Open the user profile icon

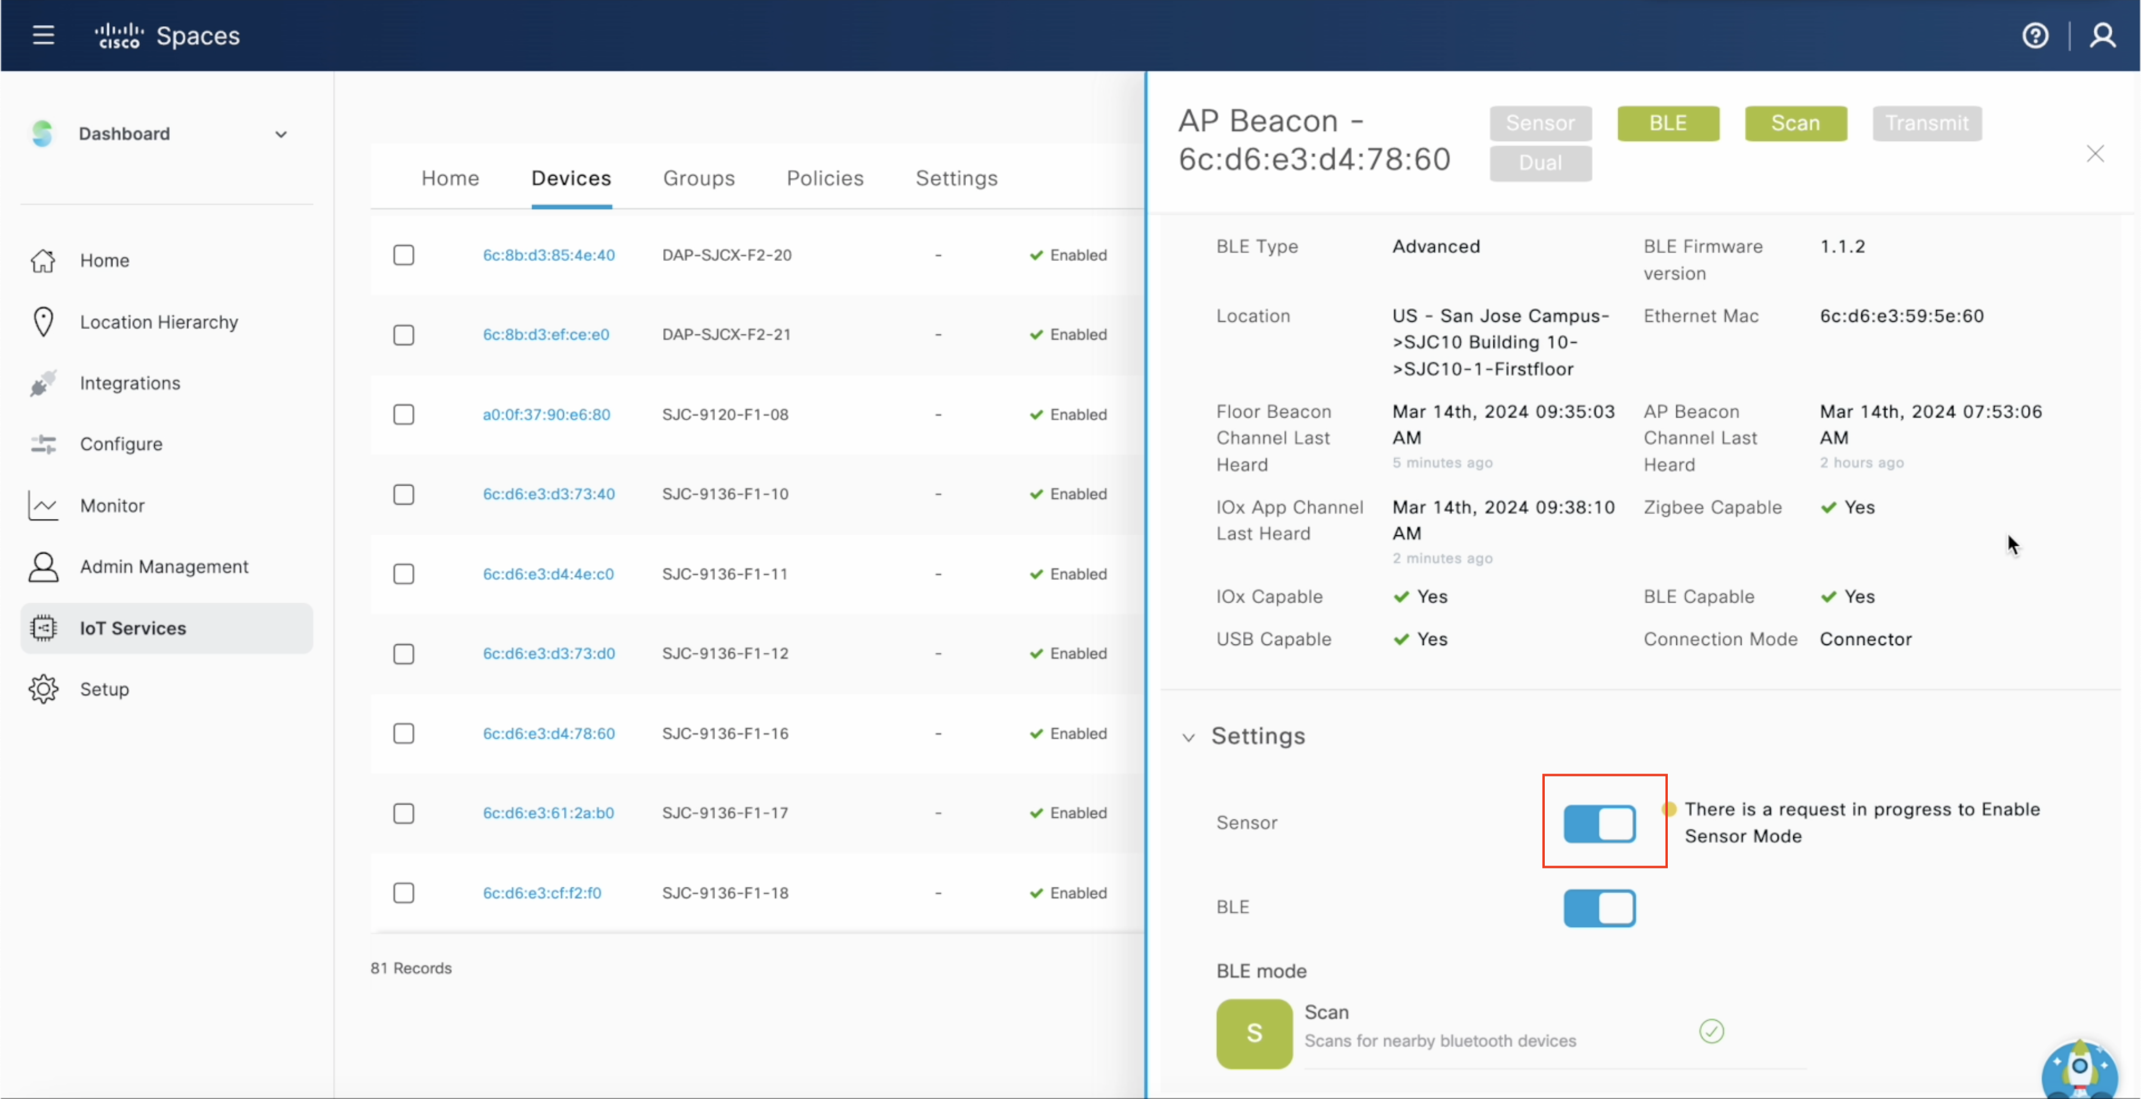point(2102,36)
